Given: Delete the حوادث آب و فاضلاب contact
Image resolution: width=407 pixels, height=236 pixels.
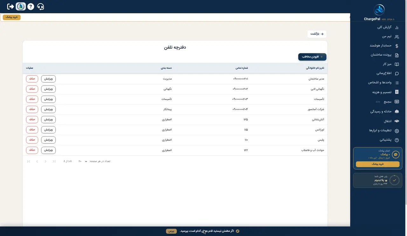Looking at the screenshot, I should tap(32, 150).
